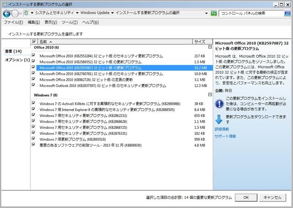Click the コントロール パネルの検索 search field

point(251,13)
